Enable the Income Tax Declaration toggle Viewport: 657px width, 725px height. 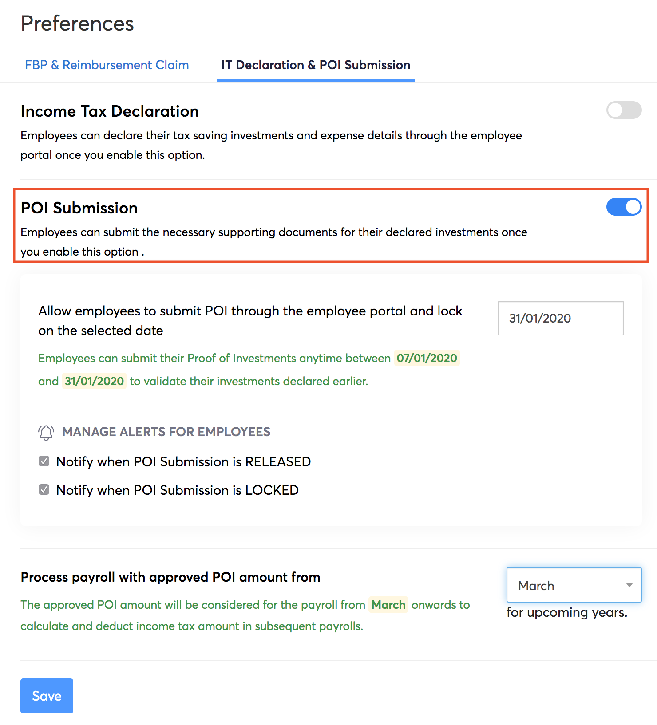point(623,110)
